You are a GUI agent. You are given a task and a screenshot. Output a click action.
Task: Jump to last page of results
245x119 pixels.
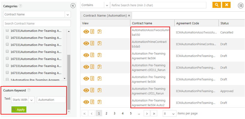(154, 113)
